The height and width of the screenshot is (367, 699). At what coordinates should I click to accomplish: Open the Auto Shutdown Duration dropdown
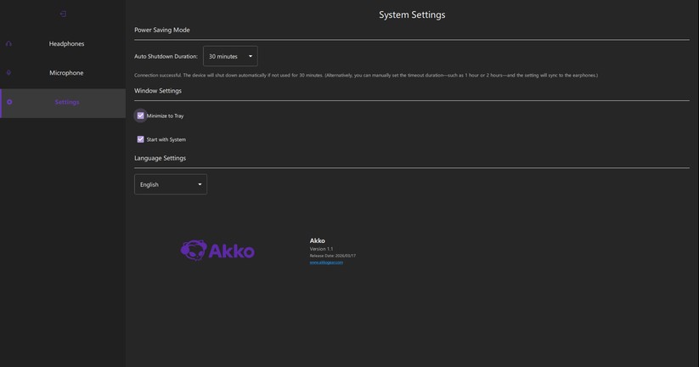(x=230, y=56)
